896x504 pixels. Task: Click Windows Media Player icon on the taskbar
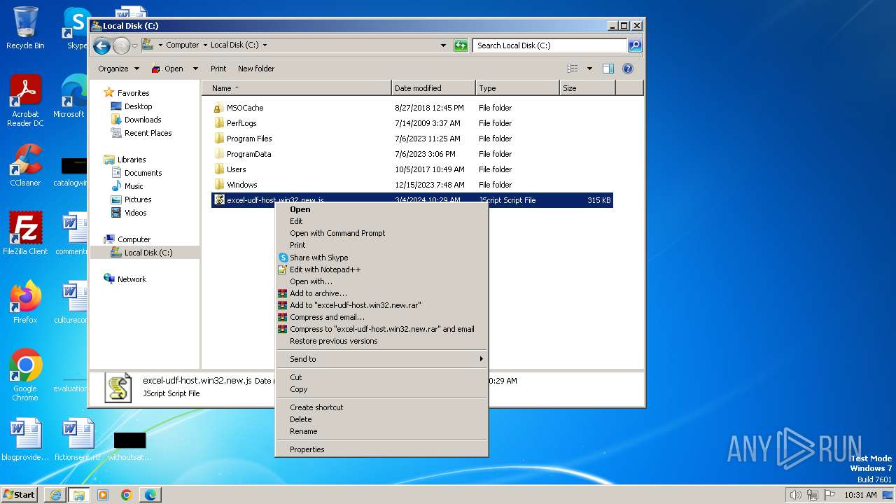click(103, 495)
